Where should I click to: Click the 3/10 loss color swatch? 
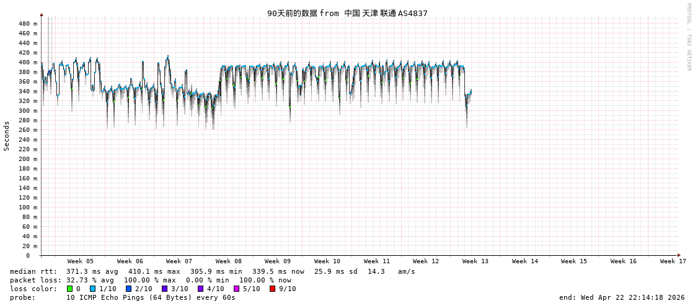pos(164,289)
